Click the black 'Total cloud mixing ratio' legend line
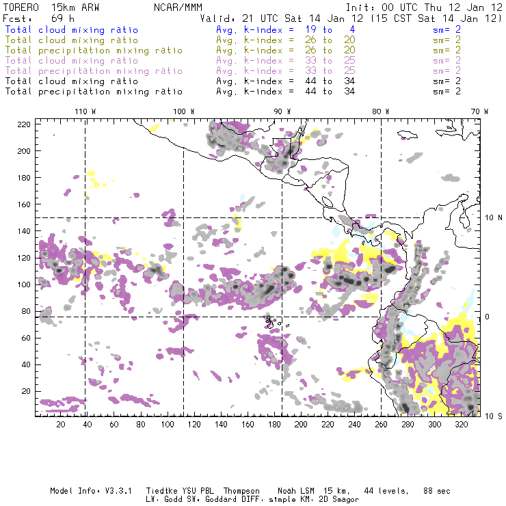This screenshot has height=506, width=506. (72, 81)
